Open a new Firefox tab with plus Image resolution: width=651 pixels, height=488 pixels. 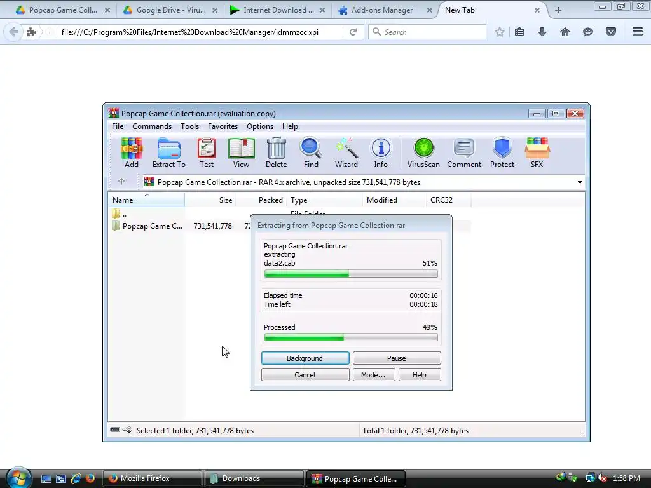coord(558,10)
